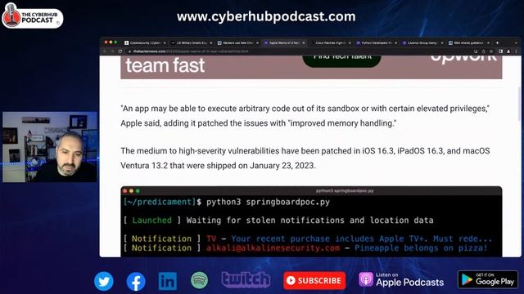Screen dimensions: 524x294
Task: Click red close dot of terminal image
Action: 125,191
